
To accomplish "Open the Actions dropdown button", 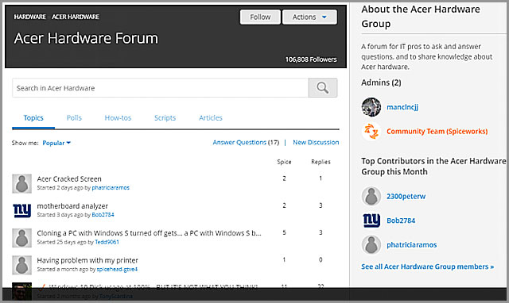I will point(309,17).
